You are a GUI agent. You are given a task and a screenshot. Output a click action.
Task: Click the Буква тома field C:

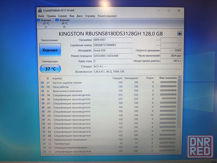(113, 61)
